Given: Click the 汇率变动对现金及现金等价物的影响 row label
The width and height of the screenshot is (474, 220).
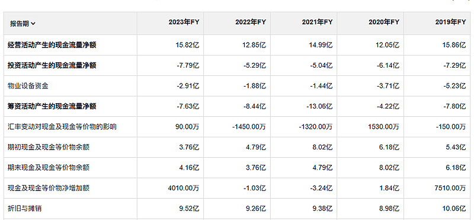Looking at the screenshot, I should click(x=62, y=127).
